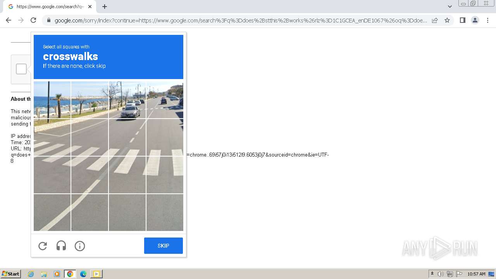
Task: Reload the captcha challenge
Action: click(x=43, y=246)
